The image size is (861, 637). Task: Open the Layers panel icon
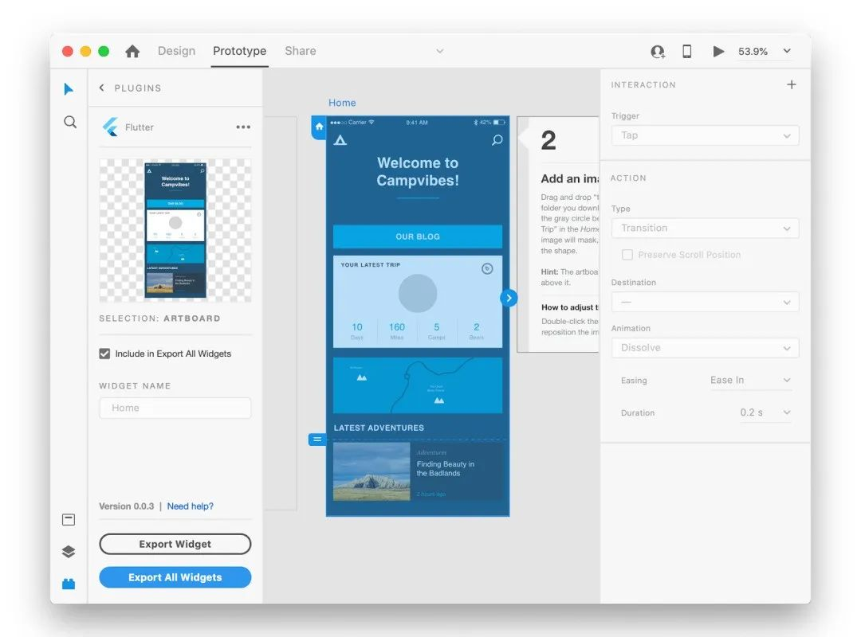coord(69,552)
